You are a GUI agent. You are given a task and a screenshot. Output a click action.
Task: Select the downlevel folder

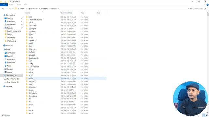click(32, 87)
